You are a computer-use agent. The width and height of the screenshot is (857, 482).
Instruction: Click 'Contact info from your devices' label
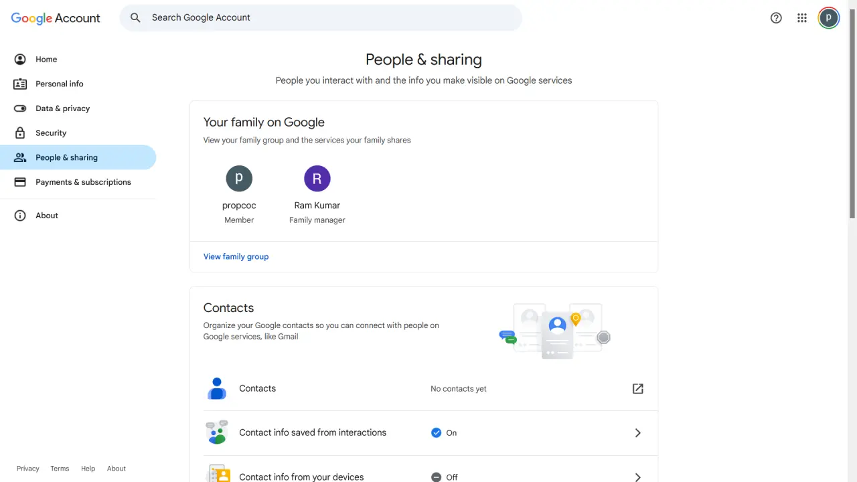pyautogui.click(x=301, y=477)
